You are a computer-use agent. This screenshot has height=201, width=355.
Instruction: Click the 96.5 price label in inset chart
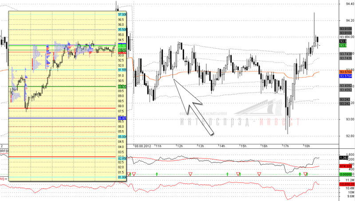tap(121, 19)
